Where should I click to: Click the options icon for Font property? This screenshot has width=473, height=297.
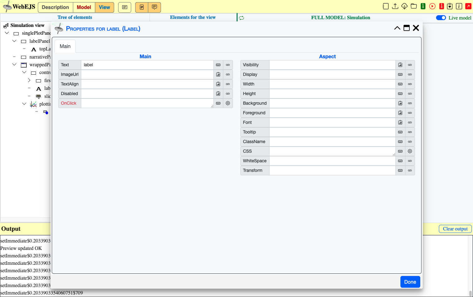400,122
